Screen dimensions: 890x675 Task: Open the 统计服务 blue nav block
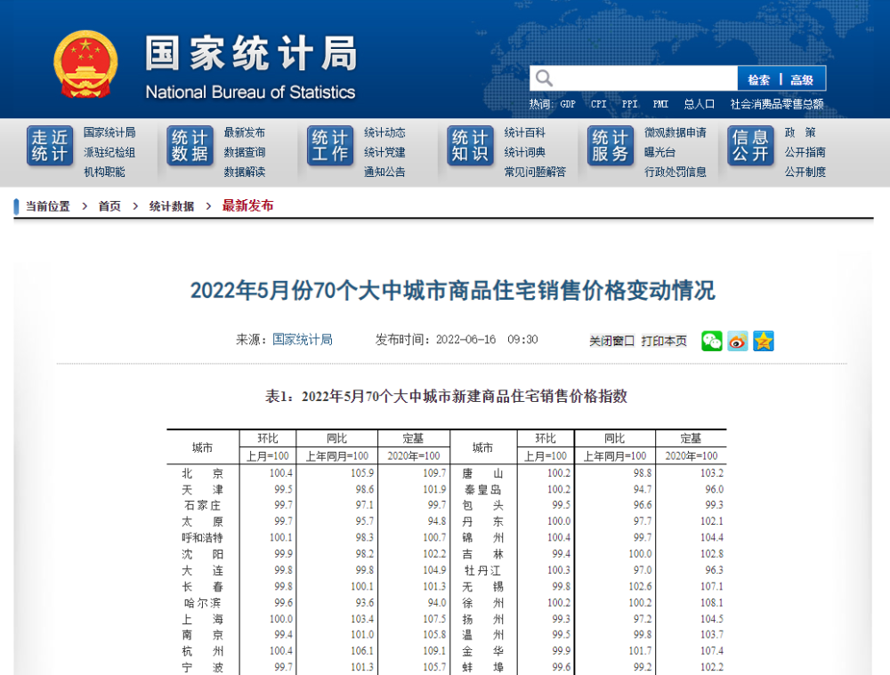(x=610, y=146)
